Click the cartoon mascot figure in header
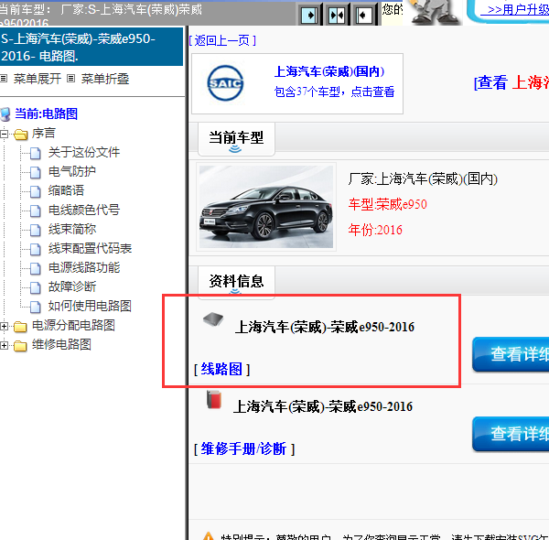 pyautogui.click(x=434, y=13)
